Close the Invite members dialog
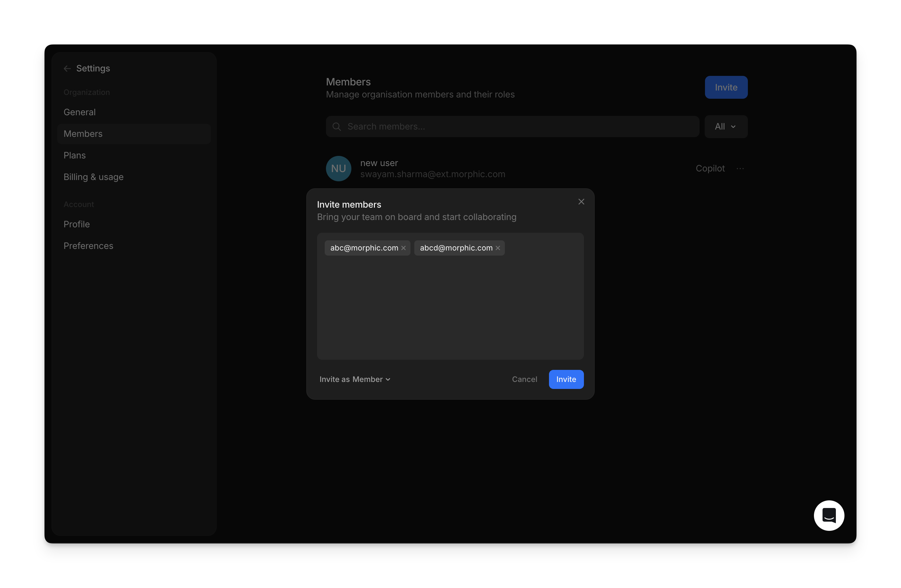The width and height of the screenshot is (901, 588). 581,202
